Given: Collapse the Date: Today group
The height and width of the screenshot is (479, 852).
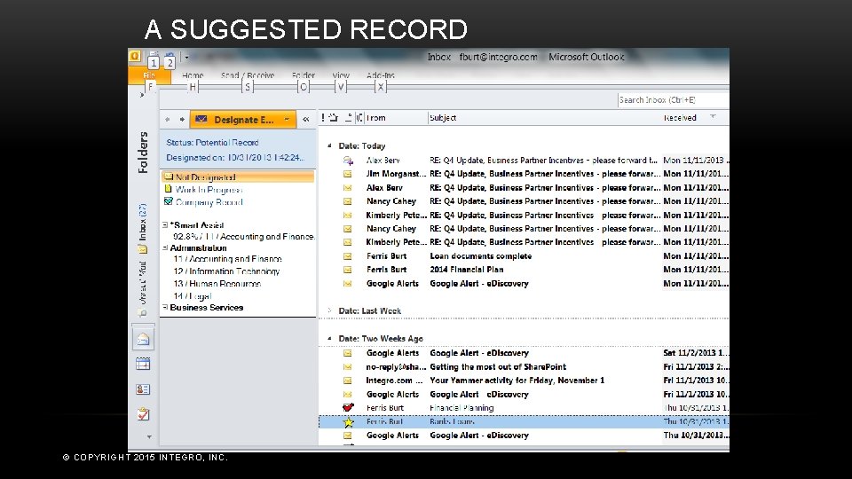Looking at the screenshot, I should click(x=329, y=145).
